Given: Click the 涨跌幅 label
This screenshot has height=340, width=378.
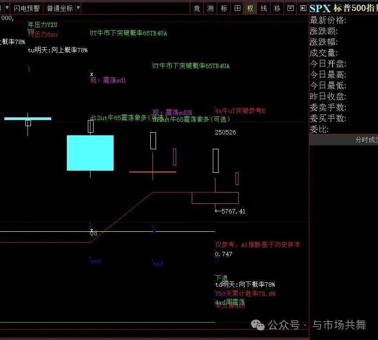Looking at the screenshot, I should point(323,42).
